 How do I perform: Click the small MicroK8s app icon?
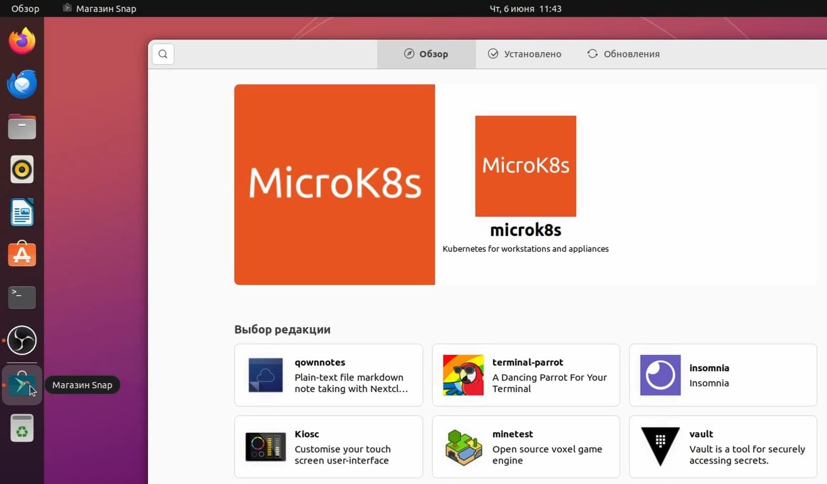[525, 166]
